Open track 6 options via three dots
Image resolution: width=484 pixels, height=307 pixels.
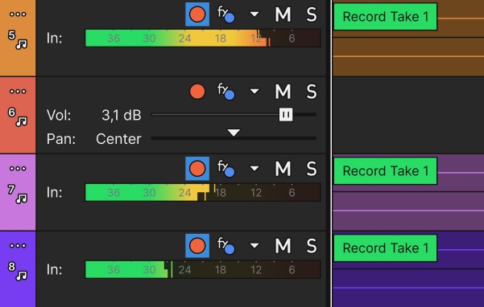(x=18, y=91)
